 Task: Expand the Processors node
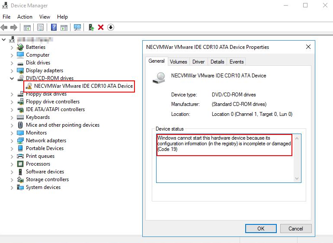point(12,164)
